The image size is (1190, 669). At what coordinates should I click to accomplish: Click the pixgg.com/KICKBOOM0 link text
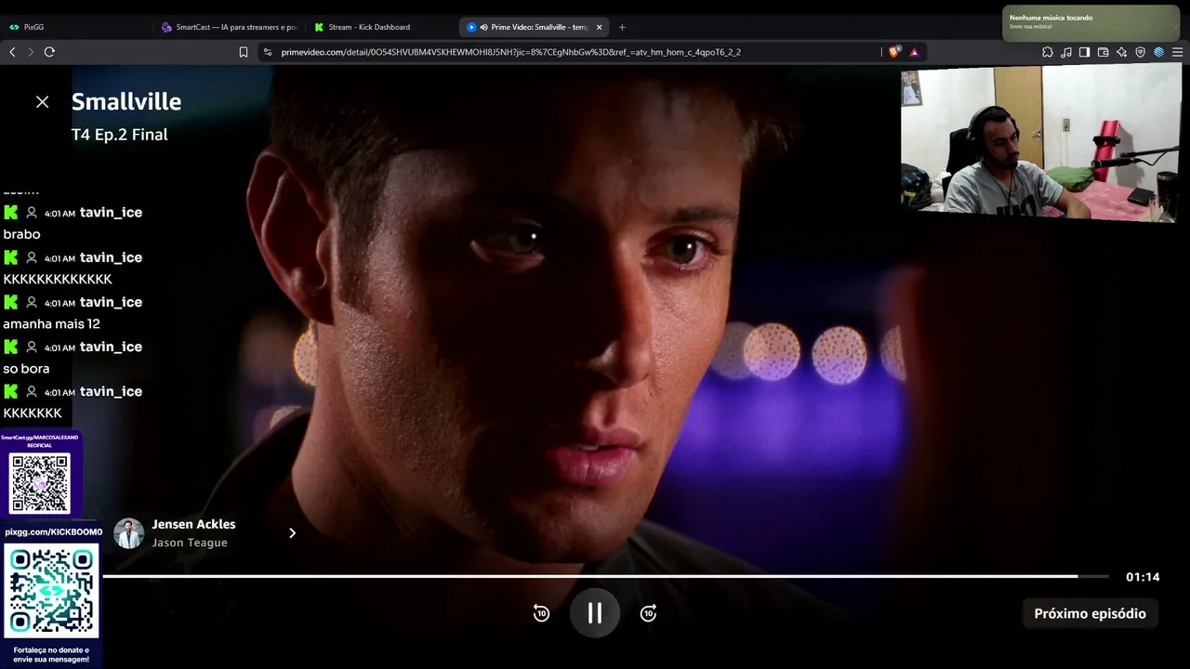point(53,532)
